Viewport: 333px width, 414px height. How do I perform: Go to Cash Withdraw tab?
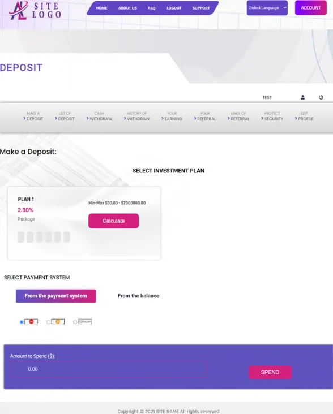99,116
